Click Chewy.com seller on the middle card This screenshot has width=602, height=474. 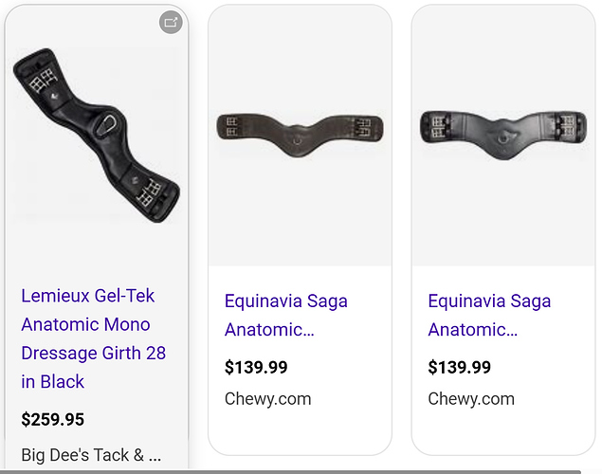(x=268, y=399)
